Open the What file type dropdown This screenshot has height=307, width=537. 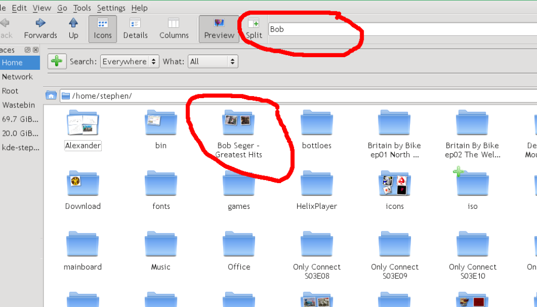(x=213, y=61)
